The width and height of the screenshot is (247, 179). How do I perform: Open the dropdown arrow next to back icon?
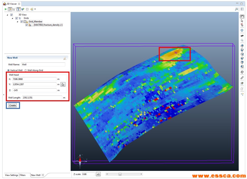(35, 9)
